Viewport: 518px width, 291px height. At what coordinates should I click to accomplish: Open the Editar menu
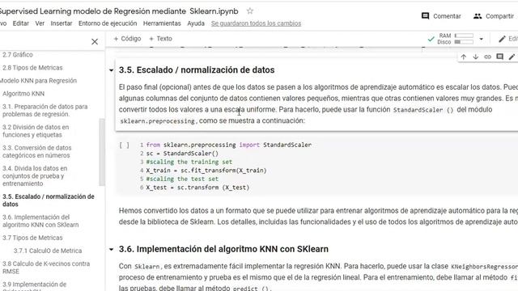coord(21,23)
